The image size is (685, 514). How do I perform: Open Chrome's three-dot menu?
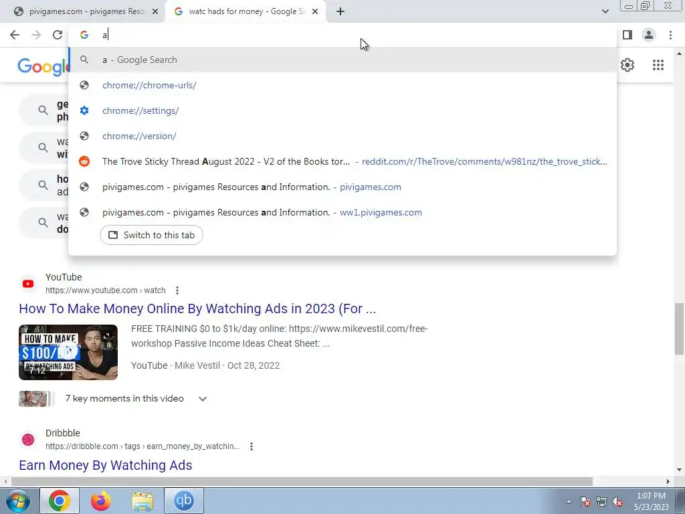670,35
